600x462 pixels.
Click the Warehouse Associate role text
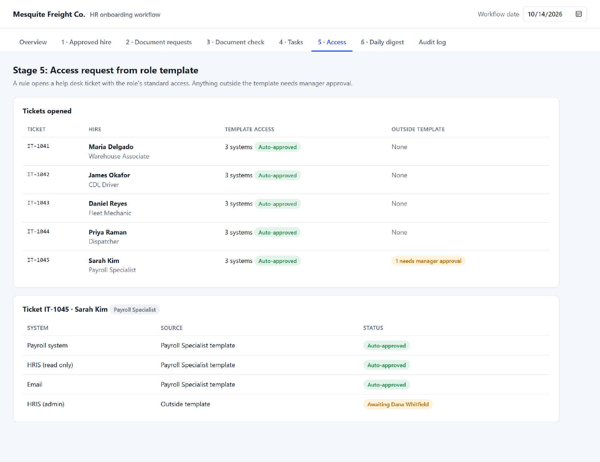tap(119, 156)
